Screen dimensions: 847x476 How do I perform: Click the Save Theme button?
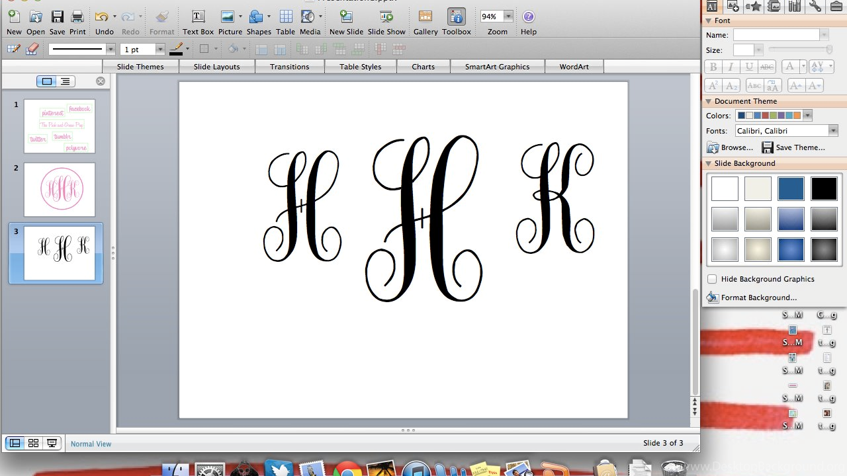[x=793, y=147]
